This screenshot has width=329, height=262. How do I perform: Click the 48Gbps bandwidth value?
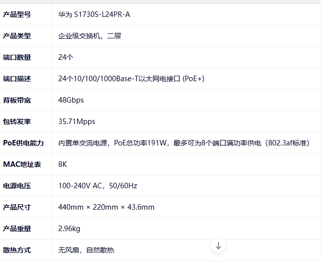(x=71, y=100)
